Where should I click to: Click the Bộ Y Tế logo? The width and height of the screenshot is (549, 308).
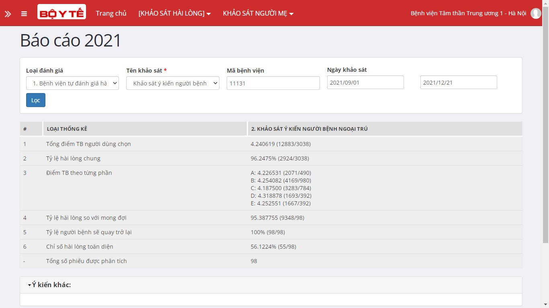pos(61,12)
